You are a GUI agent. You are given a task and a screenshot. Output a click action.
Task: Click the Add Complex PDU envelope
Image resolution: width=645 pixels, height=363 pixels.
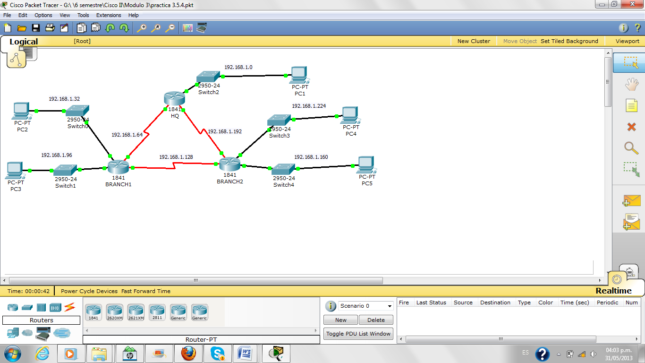click(631, 222)
